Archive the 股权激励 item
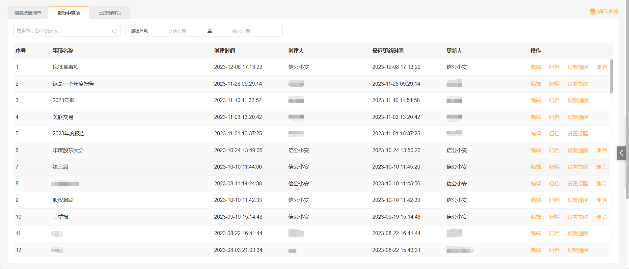629x269 pixels. (554, 200)
